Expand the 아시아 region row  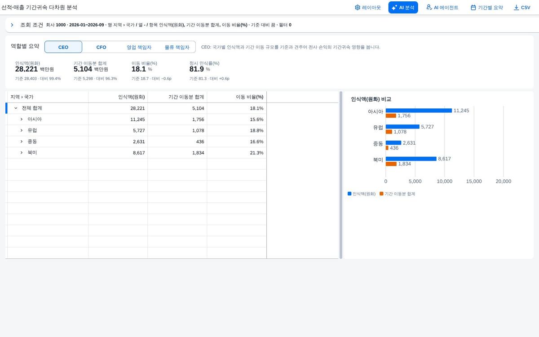coord(21,120)
